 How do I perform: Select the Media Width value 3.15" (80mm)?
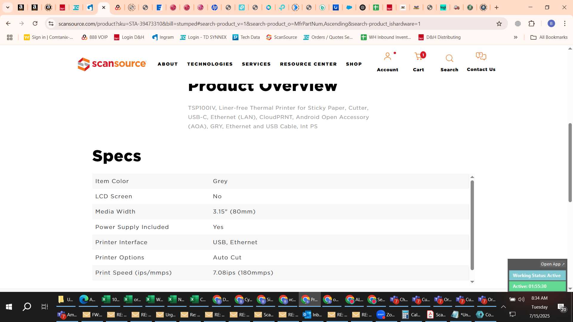point(234,212)
